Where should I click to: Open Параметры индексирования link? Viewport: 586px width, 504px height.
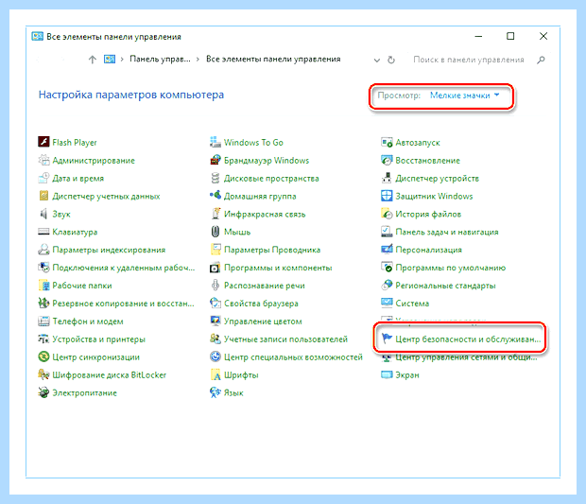[x=109, y=250]
